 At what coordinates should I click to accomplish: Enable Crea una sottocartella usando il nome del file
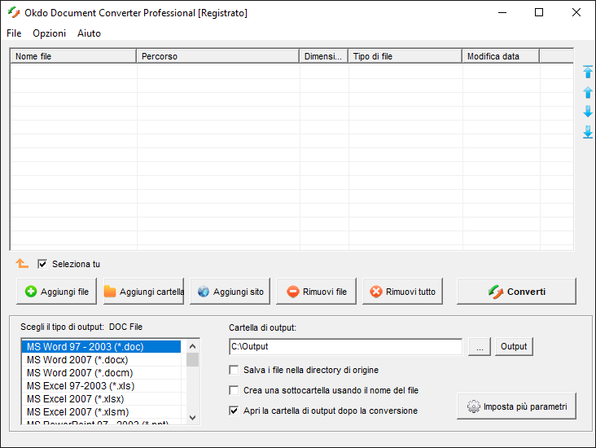click(234, 390)
